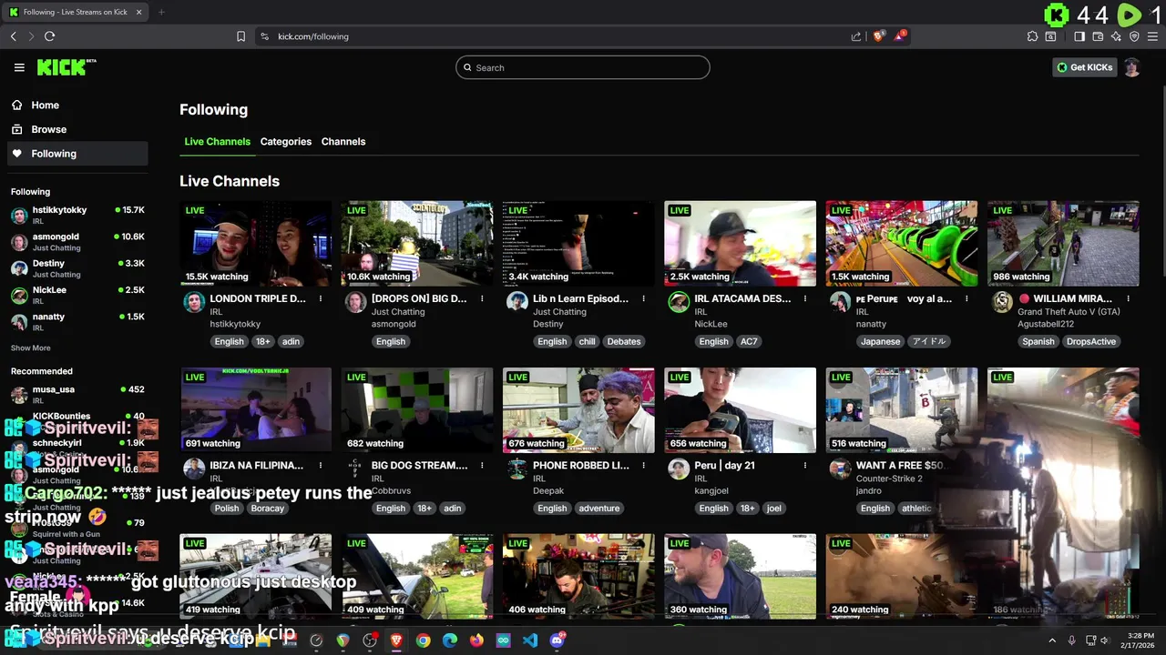The width and height of the screenshot is (1166, 655).
Task: Toggle the browser sidebar panel icon
Action: coord(1079,36)
